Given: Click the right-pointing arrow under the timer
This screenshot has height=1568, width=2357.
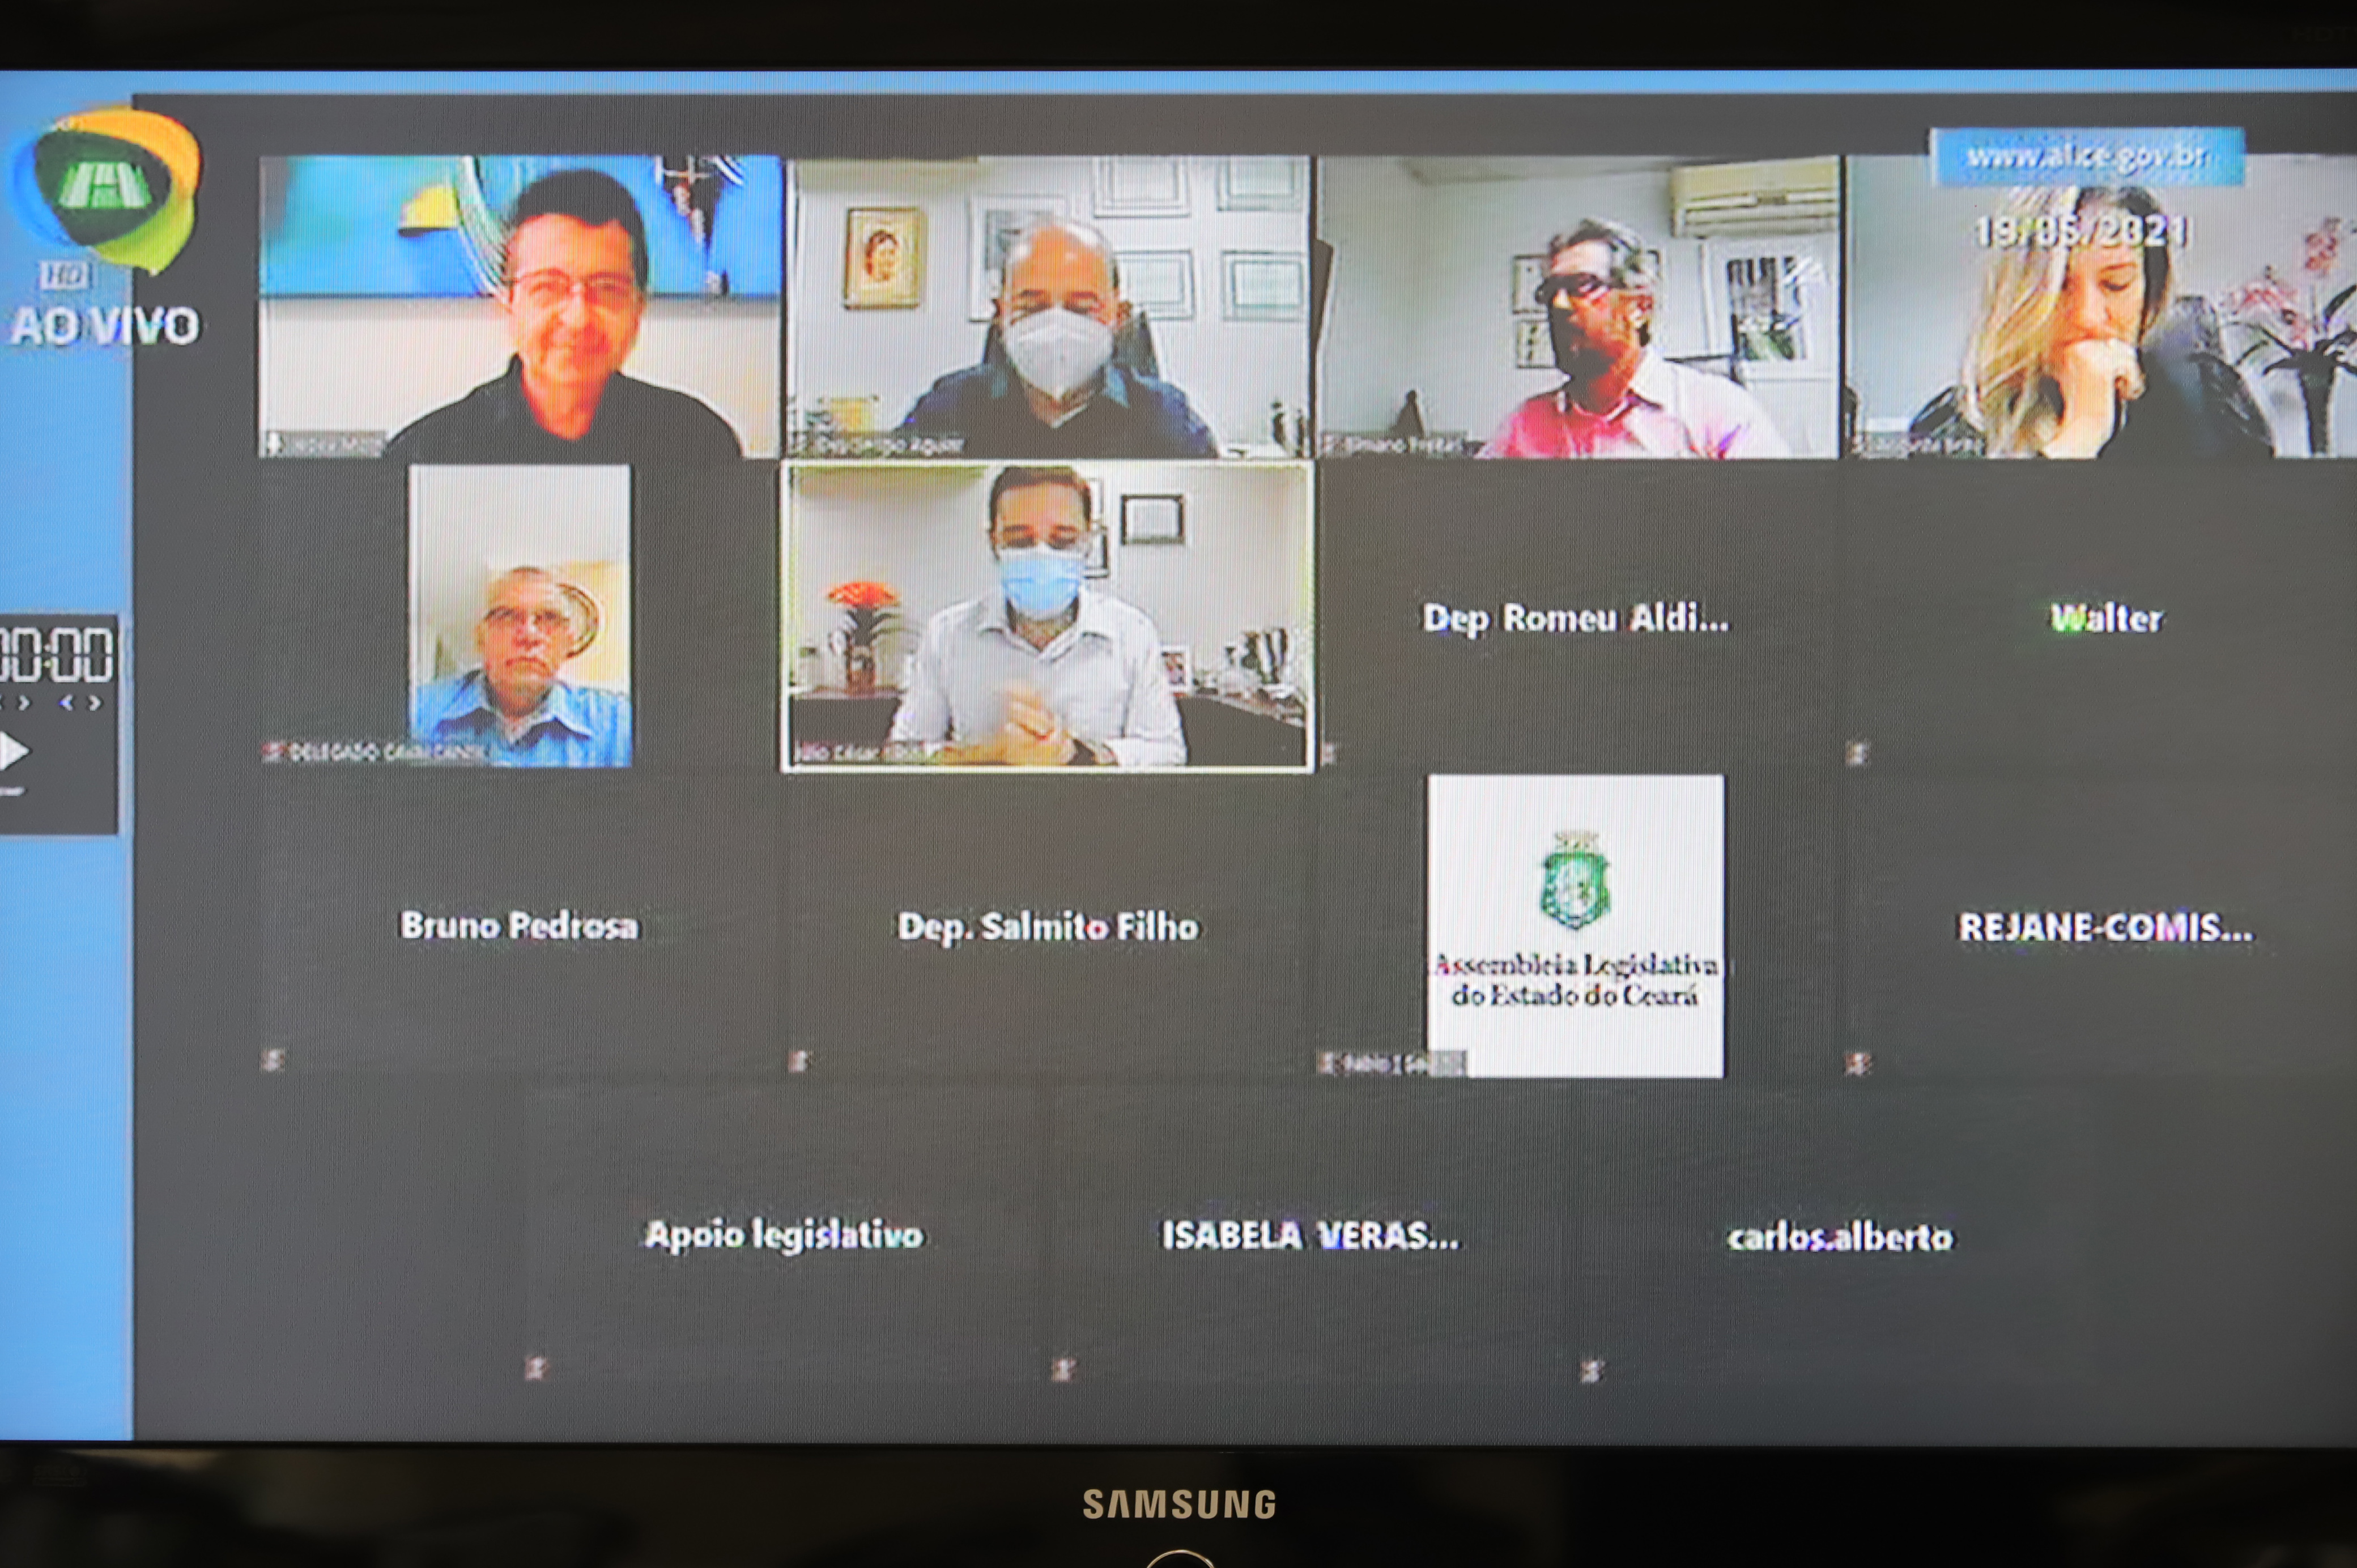Looking at the screenshot, I should (x=94, y=703).
